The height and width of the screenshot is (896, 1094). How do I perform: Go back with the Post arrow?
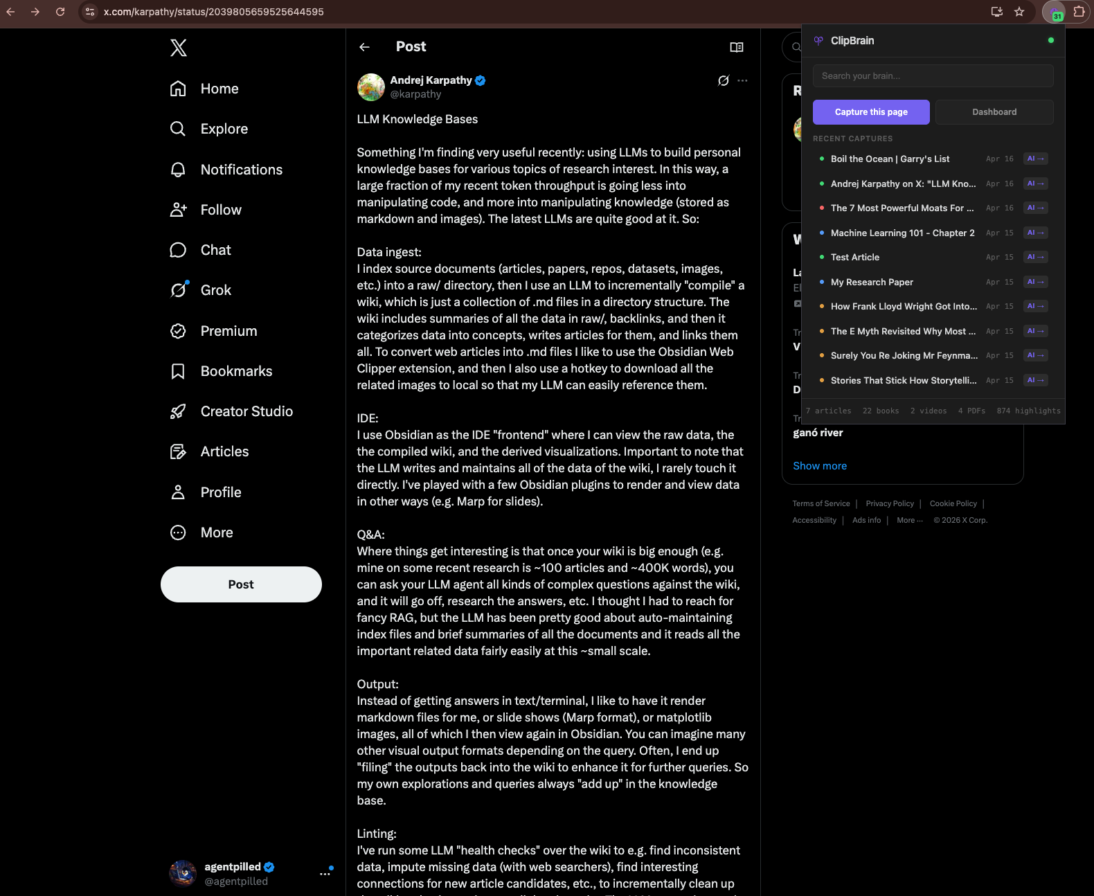click(x=365, y=47)
